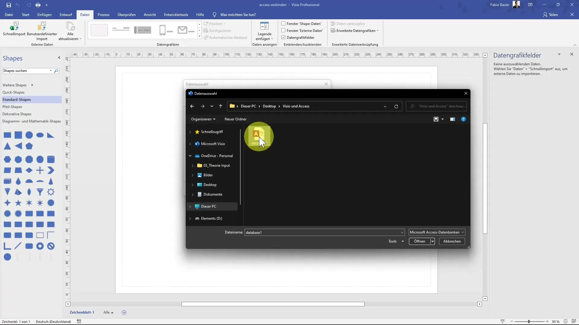This screenshot has width=579, height=325.
Task: Click the Teilen share icon
Action: pyautogui.click(x=545, y=15)
